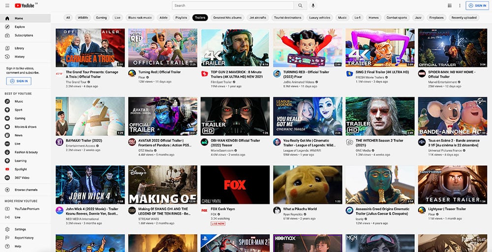Select the Luxury vehicles chip

pos(320,18)
